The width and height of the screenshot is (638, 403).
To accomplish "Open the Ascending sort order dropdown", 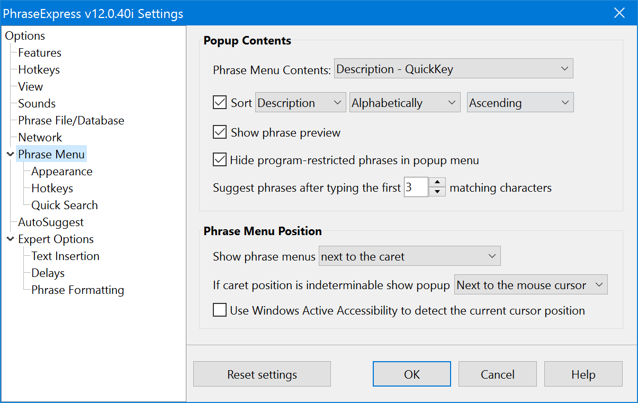I will coord(520,103).
